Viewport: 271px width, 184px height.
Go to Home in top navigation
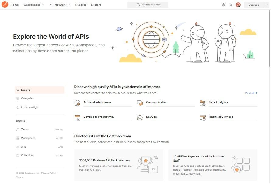click(15, 5)
